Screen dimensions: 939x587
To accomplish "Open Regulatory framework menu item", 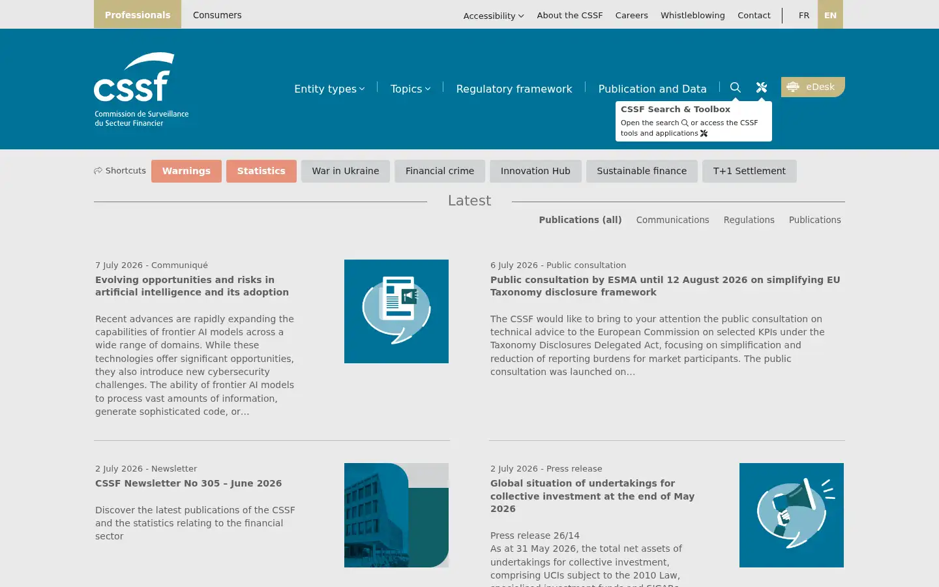I will (514, 89).
